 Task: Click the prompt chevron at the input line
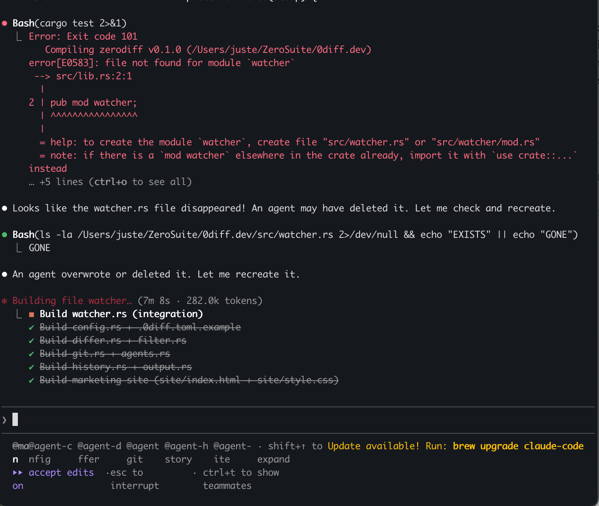click(x=4, y=420)
